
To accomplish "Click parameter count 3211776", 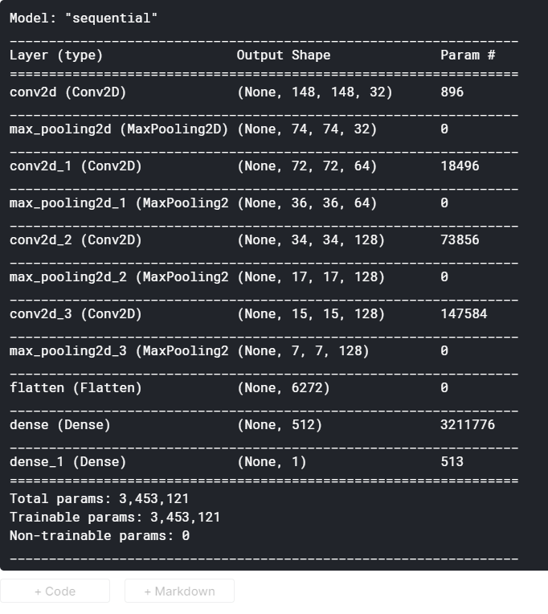I will coord(468,425).
